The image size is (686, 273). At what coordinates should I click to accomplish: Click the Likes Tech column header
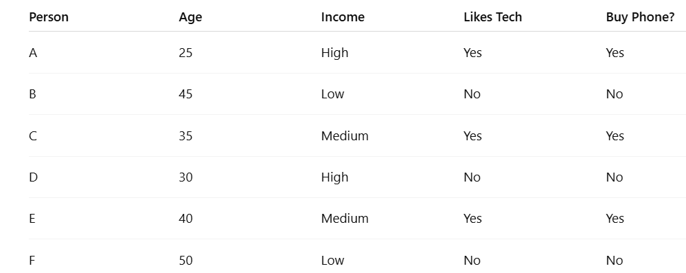click(x=492, y=17)
